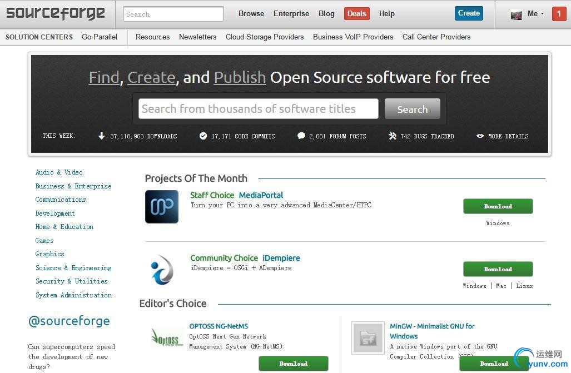The height and width of the screenshot is (373, 571).
Task: Click the Download button for iDempiere
Action: tap(498, 269)
